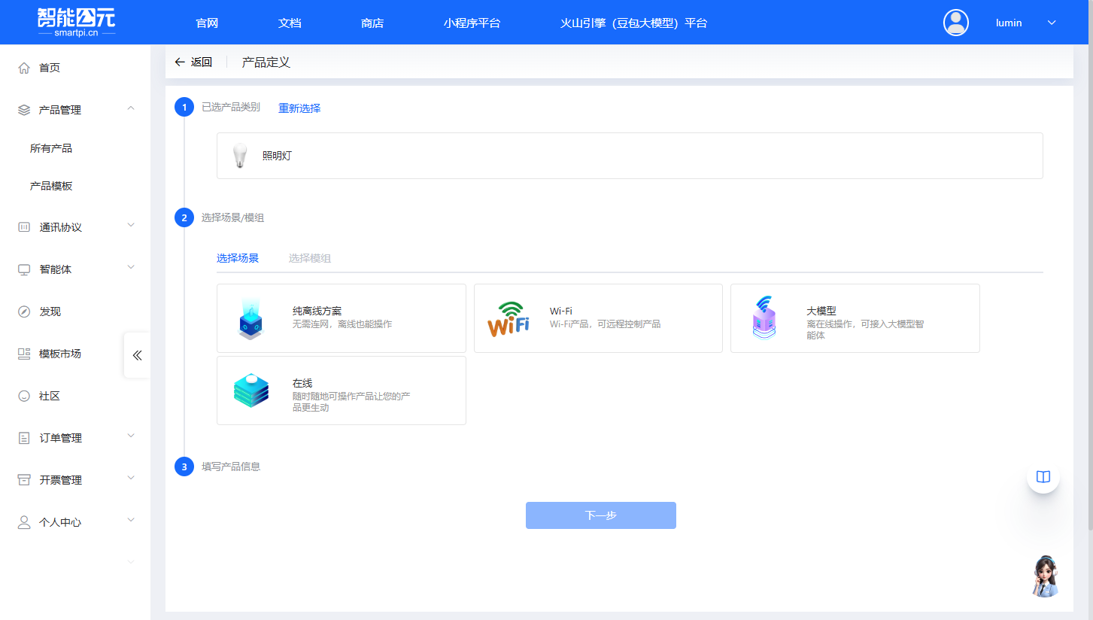Open the 文档 item in top navigation
The height and width of the screenshot is (620, 1093).
click(x=289, y=23)
